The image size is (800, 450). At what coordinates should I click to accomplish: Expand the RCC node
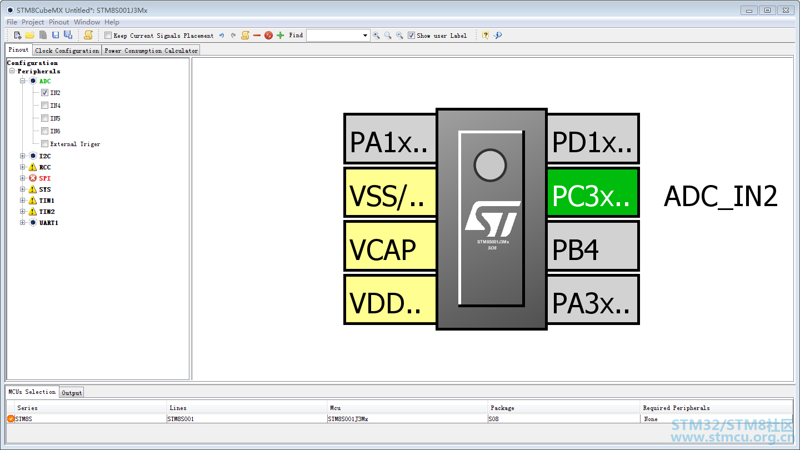tap(23, 167)
